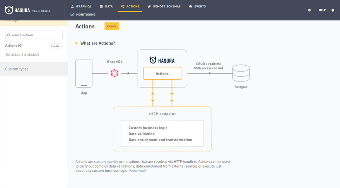Click the Hasura logo in header
The width and height of the screenshot is (340, 188).
[17, 10]
